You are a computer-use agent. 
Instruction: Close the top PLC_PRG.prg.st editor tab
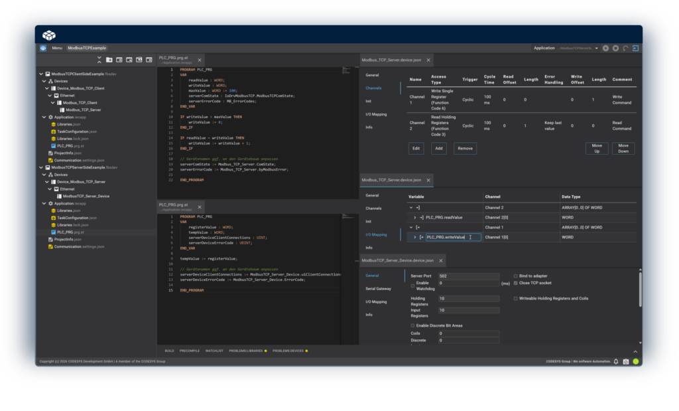(x=200, y=60)
